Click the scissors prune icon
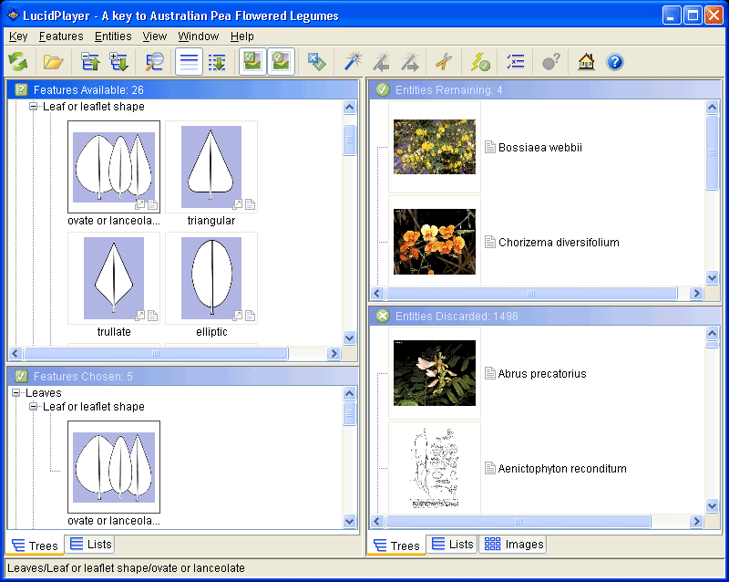This screenshot has height=582, width=729. click(x=443, y=62)
